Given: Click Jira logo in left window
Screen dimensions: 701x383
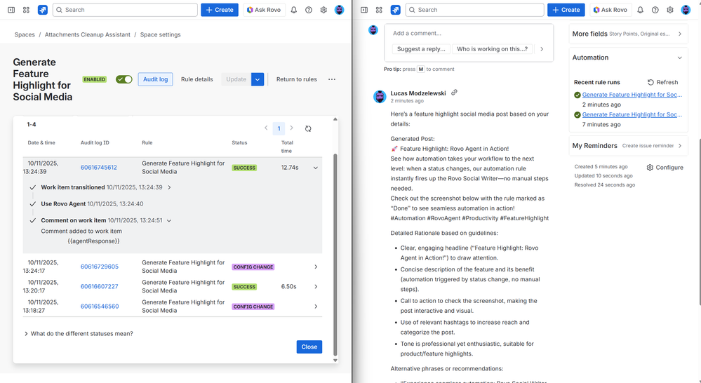Looking at the screenshot, I should 43,10.
